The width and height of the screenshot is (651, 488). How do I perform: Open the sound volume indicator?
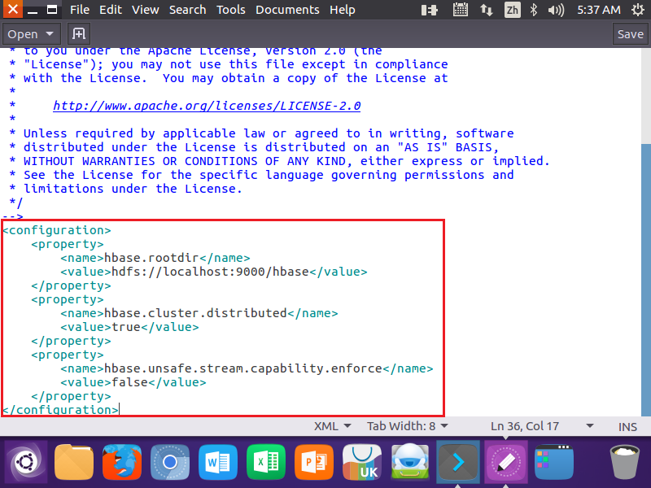(556, 10)
